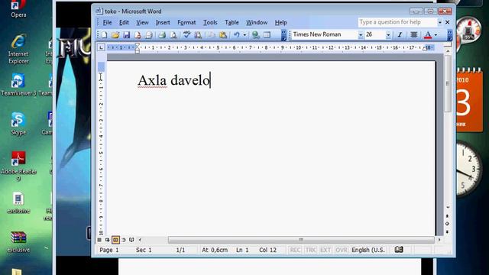The height and width of the screenshot is (275, 489).
Task: Create a new blank document
Action: click(x=104, y=35)
